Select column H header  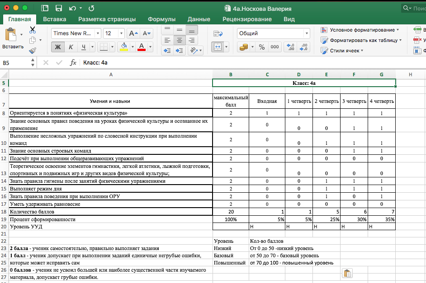point(410,74)
